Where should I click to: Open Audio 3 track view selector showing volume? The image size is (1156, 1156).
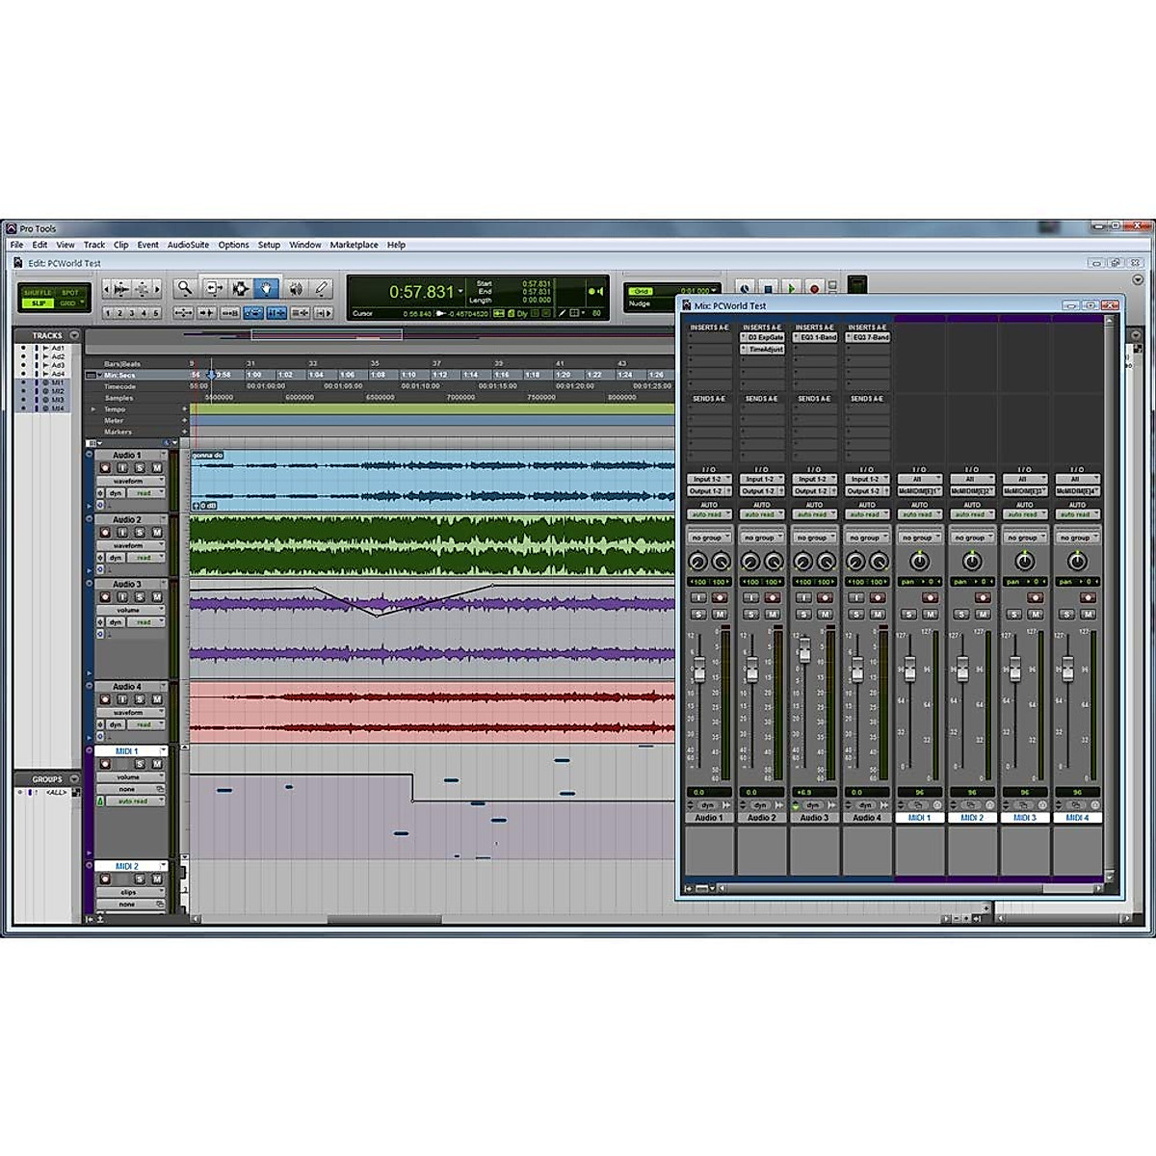pyautogui.click(x=130, y=610)
